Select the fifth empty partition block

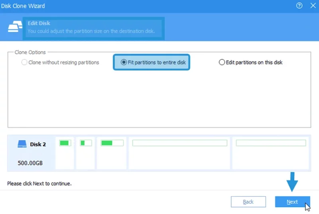click(271, 153)
